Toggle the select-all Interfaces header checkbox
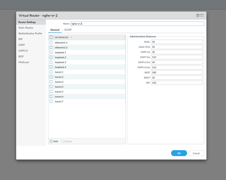226x180 pixels. tap(51, 37)
